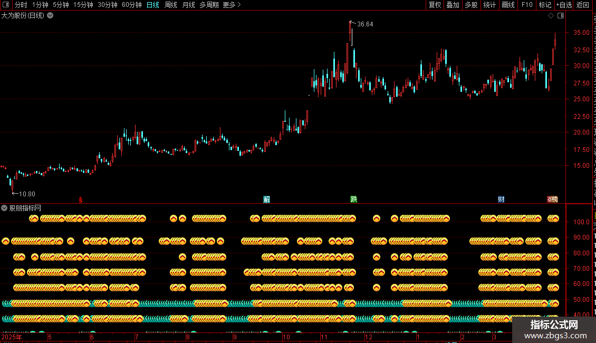This screenshot has width=596, height=343.
Task: Toggle the left sidebar panel icon
Action: point(6,5)
